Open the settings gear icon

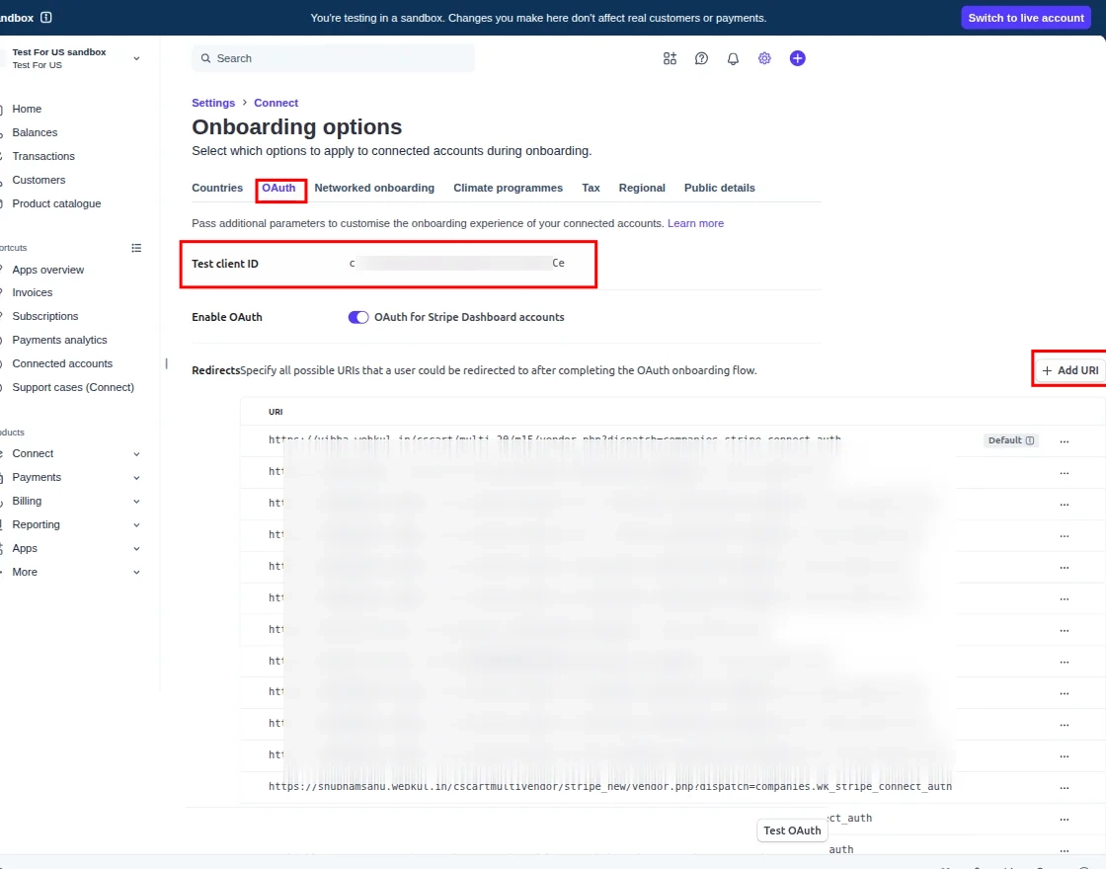pyautogui.click(x=764, y=58)
